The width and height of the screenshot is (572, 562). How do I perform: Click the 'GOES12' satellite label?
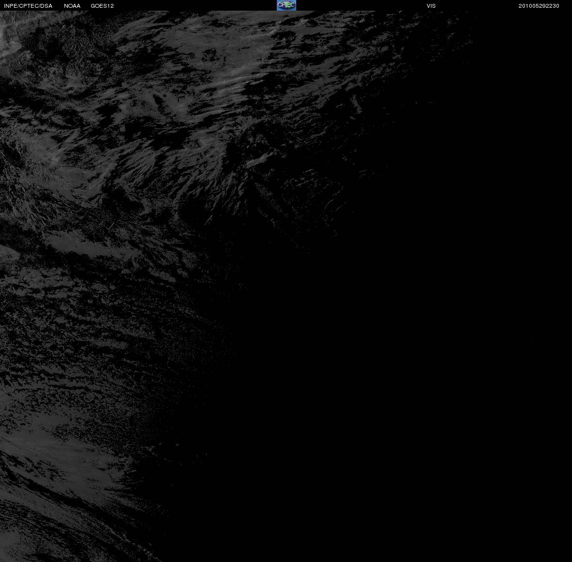pyautogui.click(x=102, y=6)
